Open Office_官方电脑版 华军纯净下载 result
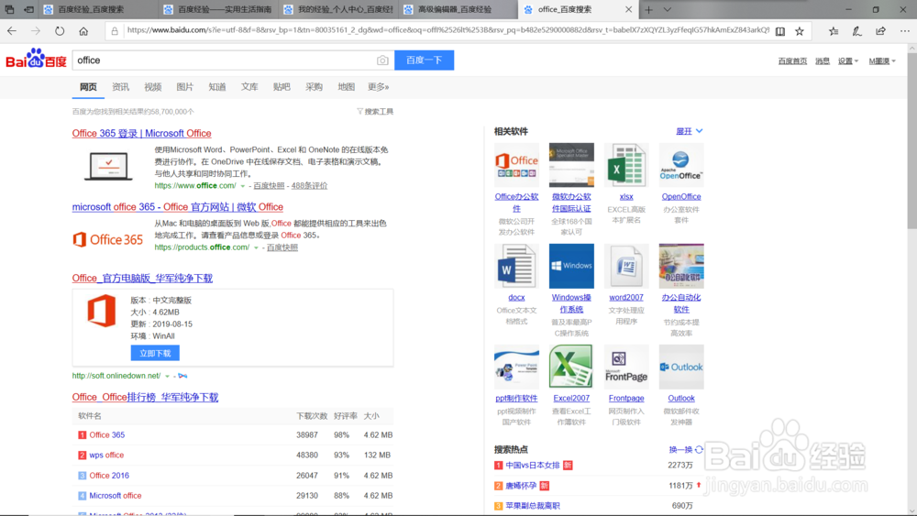Screen dimensions: 917x516 (142, 278)
